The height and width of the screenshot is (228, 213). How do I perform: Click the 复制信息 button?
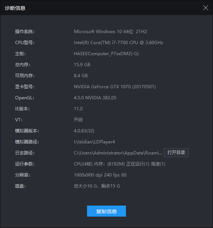click(x=106, y=211)
